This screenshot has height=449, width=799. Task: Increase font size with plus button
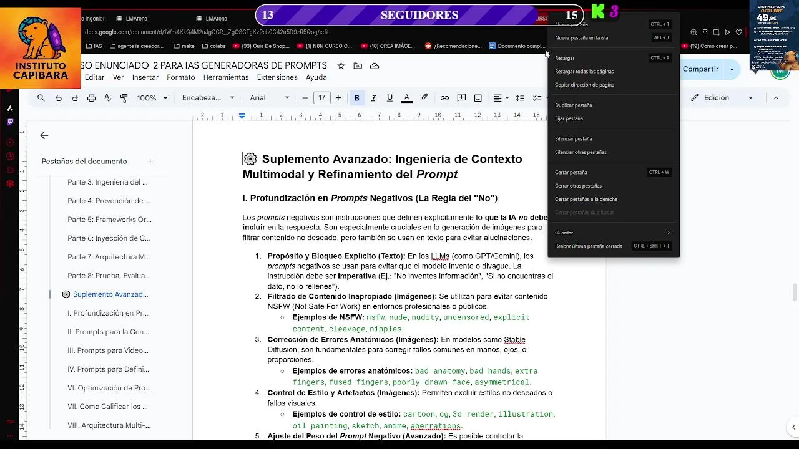coord(338,98)
